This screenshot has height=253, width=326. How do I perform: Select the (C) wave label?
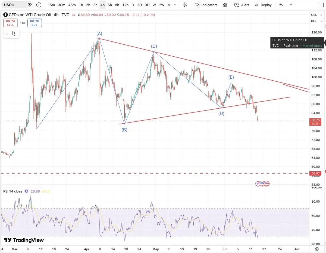pos(154,46)
